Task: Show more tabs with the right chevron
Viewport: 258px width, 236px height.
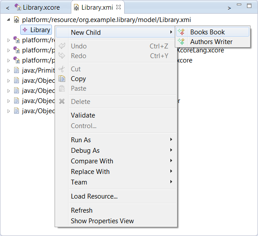Action: coord(229,8)
